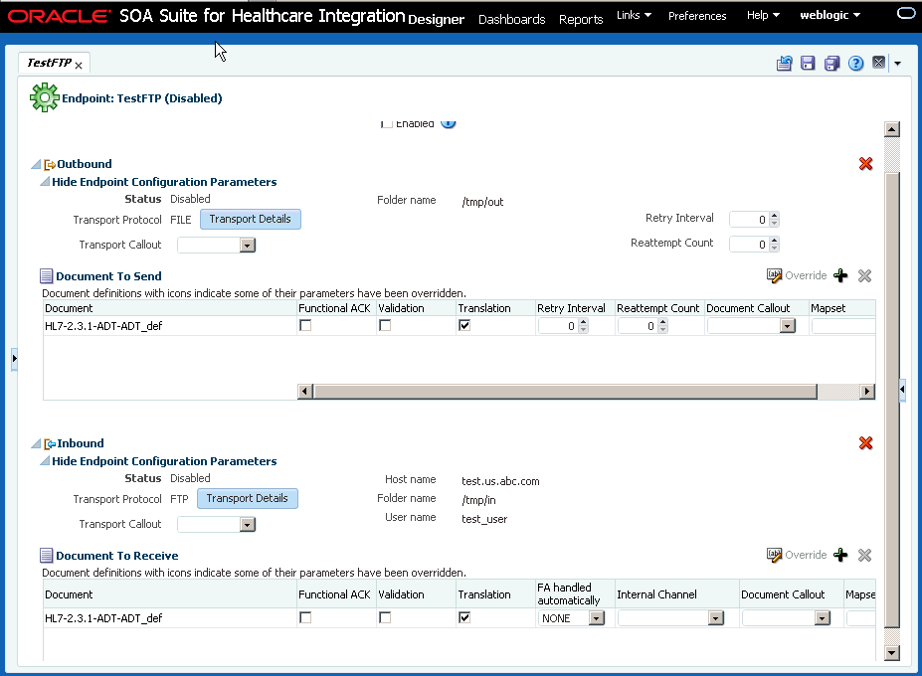Click the save icon in the toolbar
The image size is (922, 676).
(x=808, y=63)
